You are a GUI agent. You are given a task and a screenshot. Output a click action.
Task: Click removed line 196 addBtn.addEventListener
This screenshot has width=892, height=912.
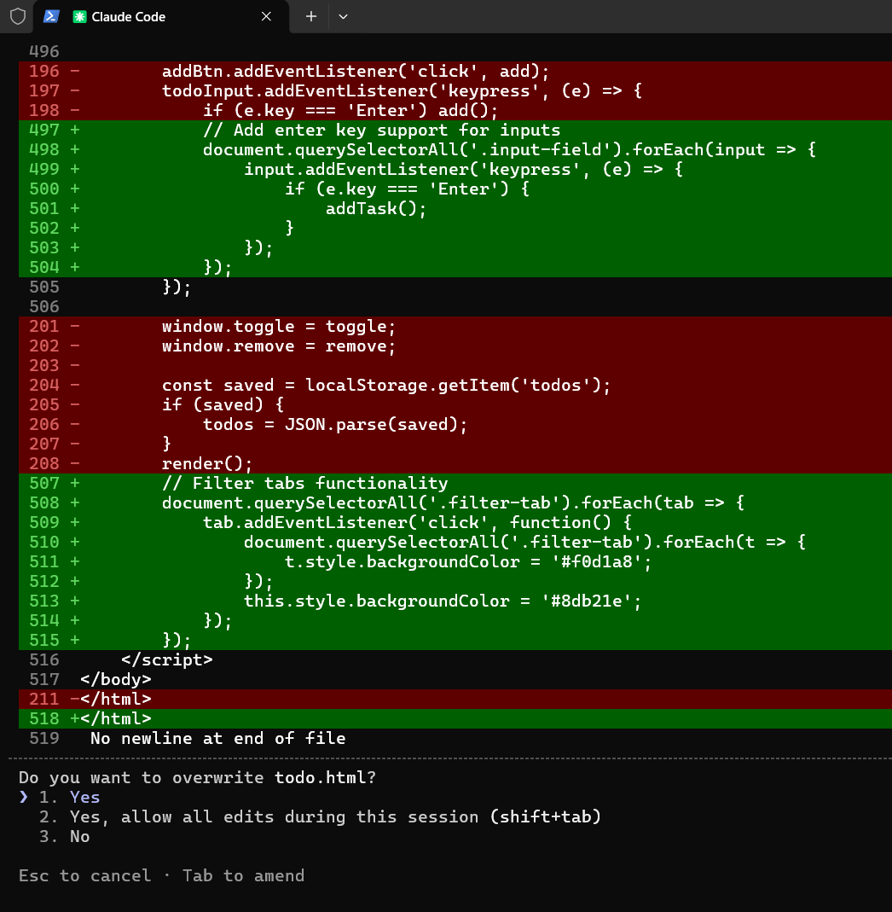(455, 71)
